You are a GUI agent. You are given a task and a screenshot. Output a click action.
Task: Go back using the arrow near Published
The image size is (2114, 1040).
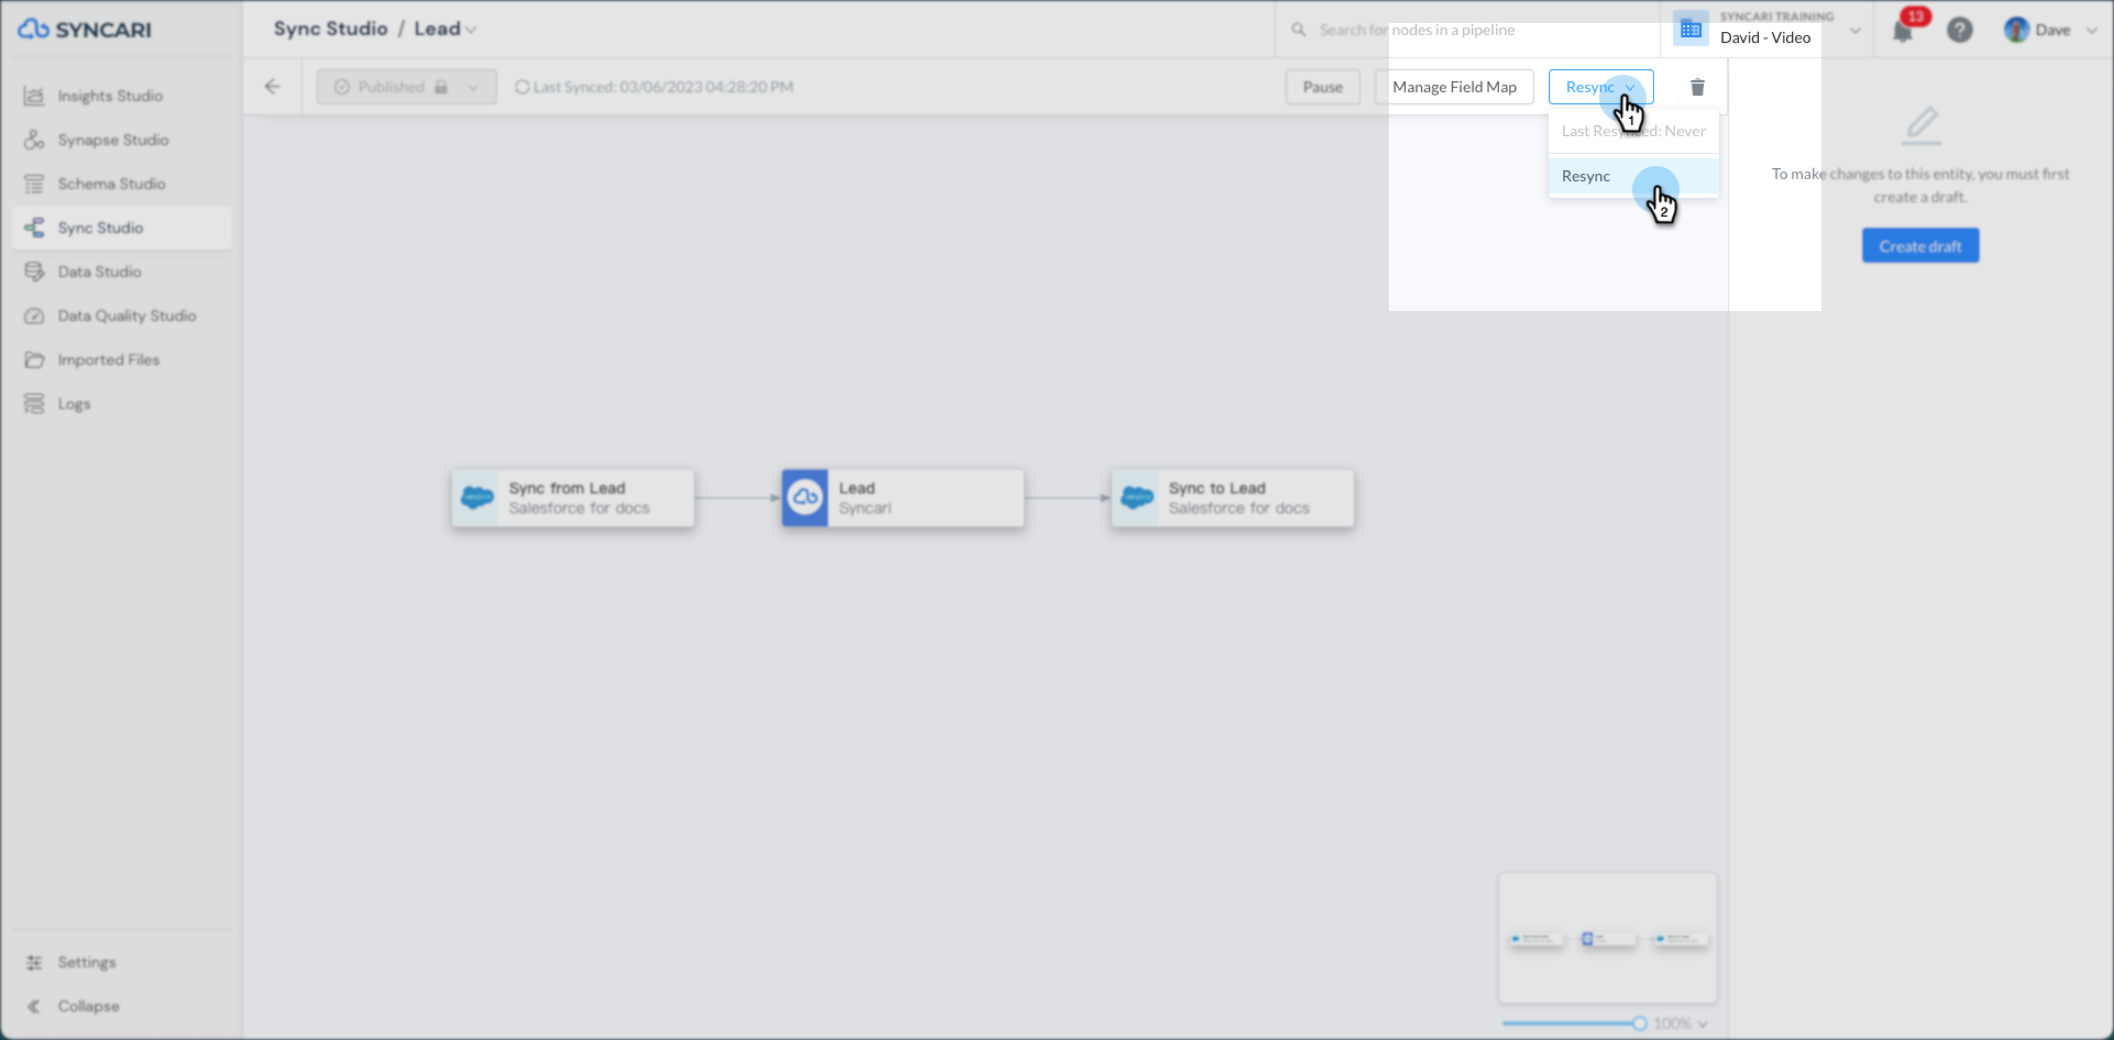click(x=272, y=86)
